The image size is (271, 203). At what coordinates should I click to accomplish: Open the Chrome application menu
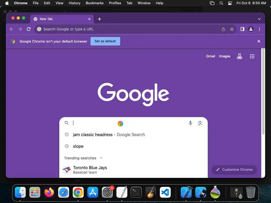pos(21,3)
